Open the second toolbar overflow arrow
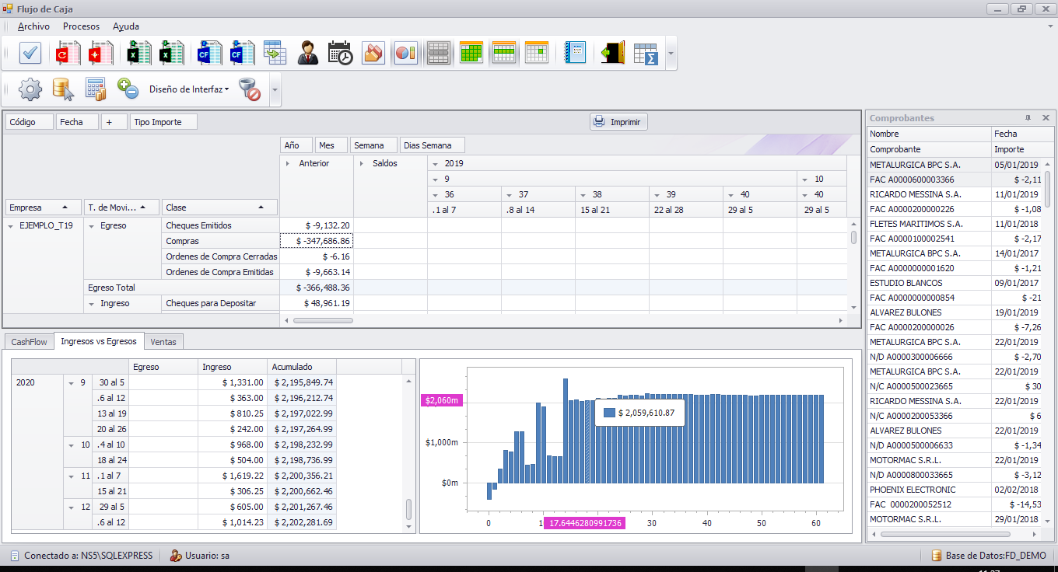Viewport: 1058px width, 572px height. (x=275, y=90)
